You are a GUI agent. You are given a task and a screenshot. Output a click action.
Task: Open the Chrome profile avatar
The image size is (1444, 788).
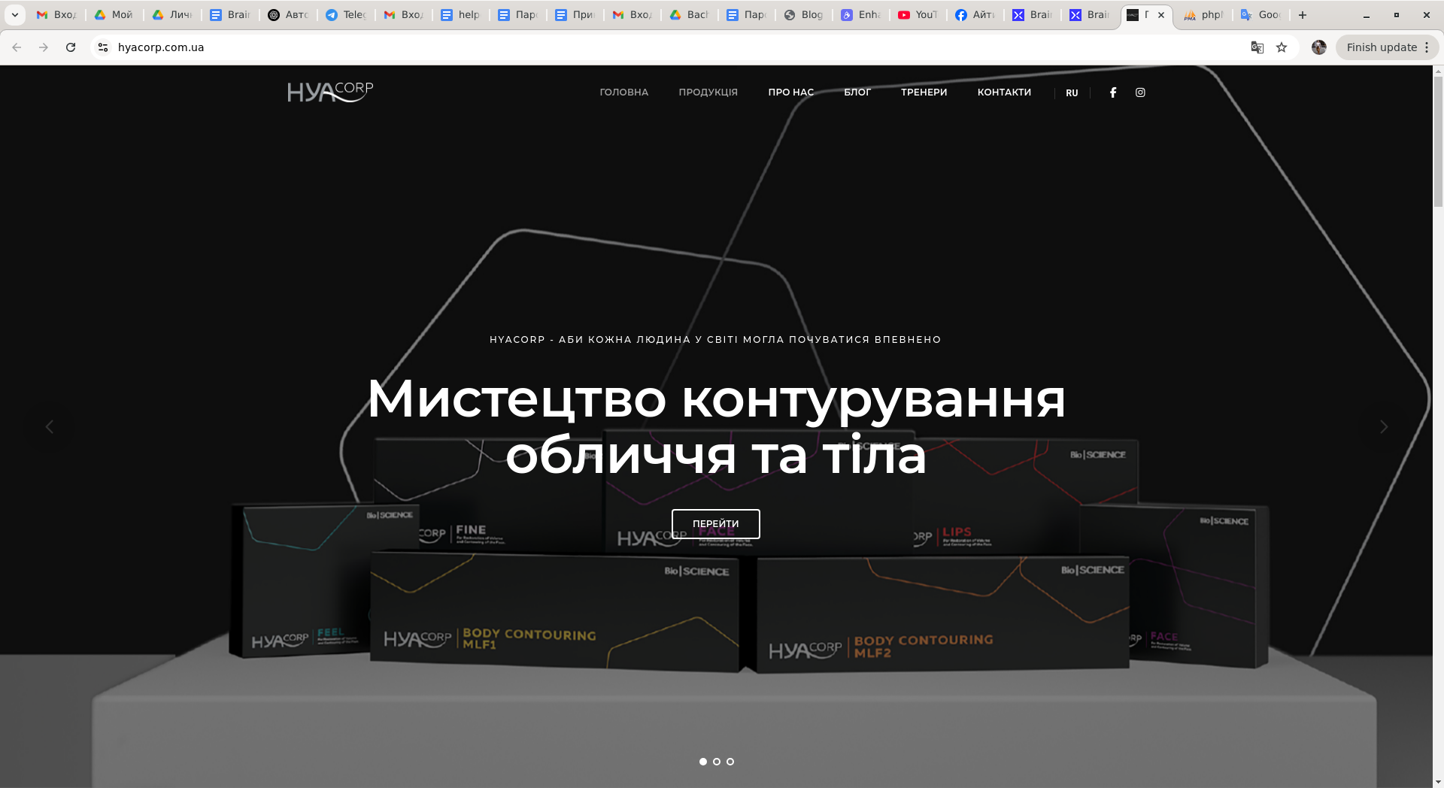point(1318,47)
